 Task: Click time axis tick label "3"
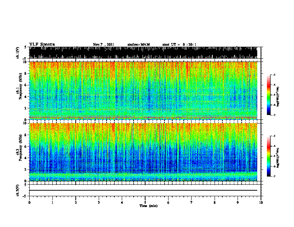coord(99,203)
